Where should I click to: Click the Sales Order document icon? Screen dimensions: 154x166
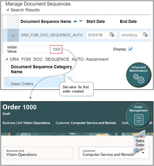[x=139, y=143]
